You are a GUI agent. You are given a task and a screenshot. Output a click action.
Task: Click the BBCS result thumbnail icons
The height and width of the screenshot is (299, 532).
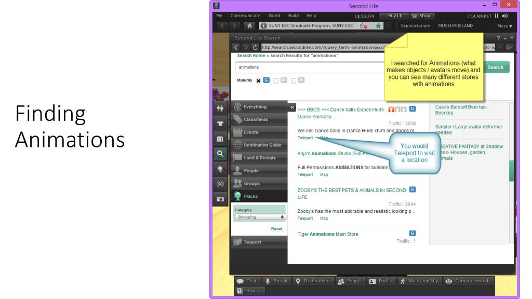tap(397, 110)
